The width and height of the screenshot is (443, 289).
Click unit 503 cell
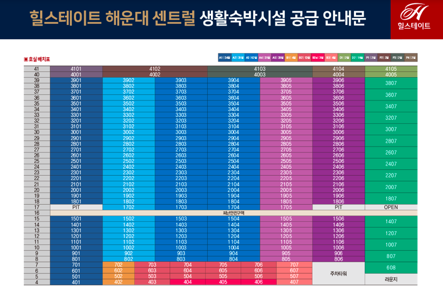point(152,276)
